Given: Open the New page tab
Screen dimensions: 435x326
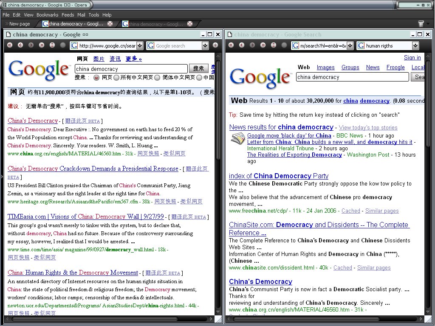Looking at the screenshot, I should point(17,24).
